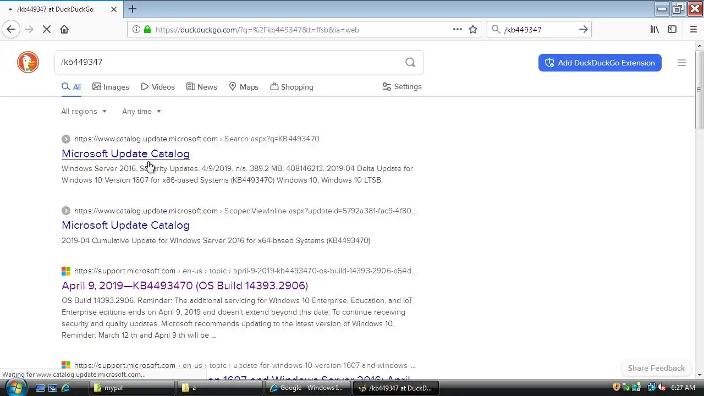Switch to the Maps tab
Viewport: 704px width, 396px height.
[x=244, y=87]
